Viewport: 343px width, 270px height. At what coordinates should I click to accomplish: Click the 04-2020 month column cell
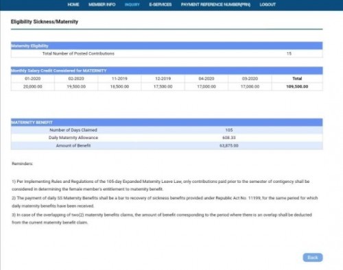[206, 78]
